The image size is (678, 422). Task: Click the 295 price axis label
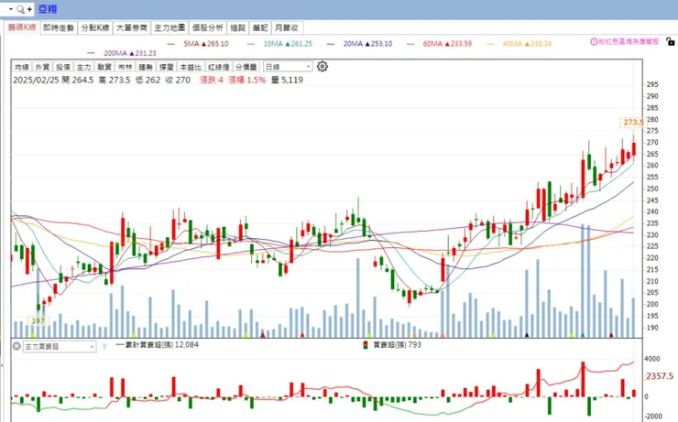click(x=652, y=84)
